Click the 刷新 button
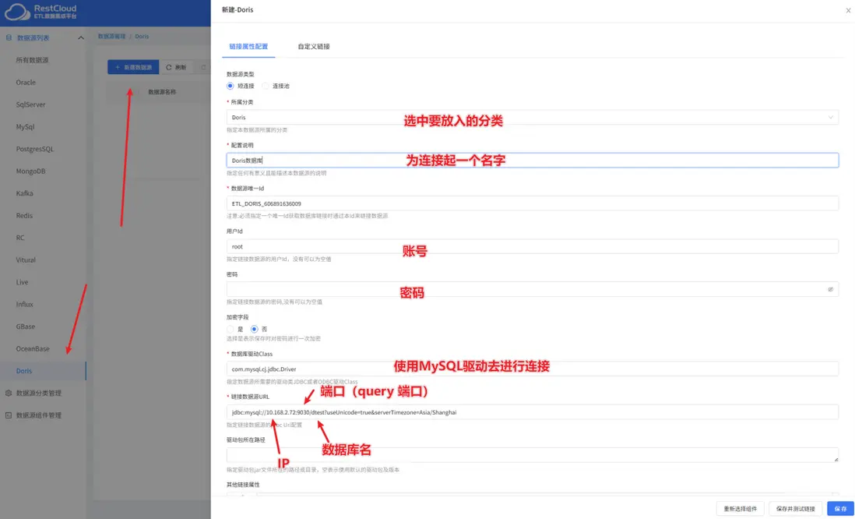 tap(176, 67)
